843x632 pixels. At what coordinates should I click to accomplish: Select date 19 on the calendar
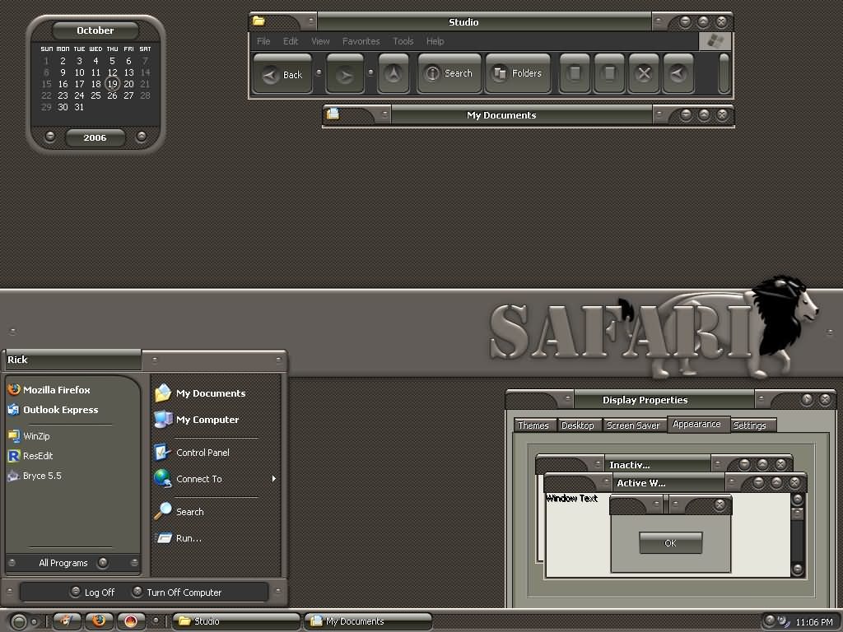[112, 84]
